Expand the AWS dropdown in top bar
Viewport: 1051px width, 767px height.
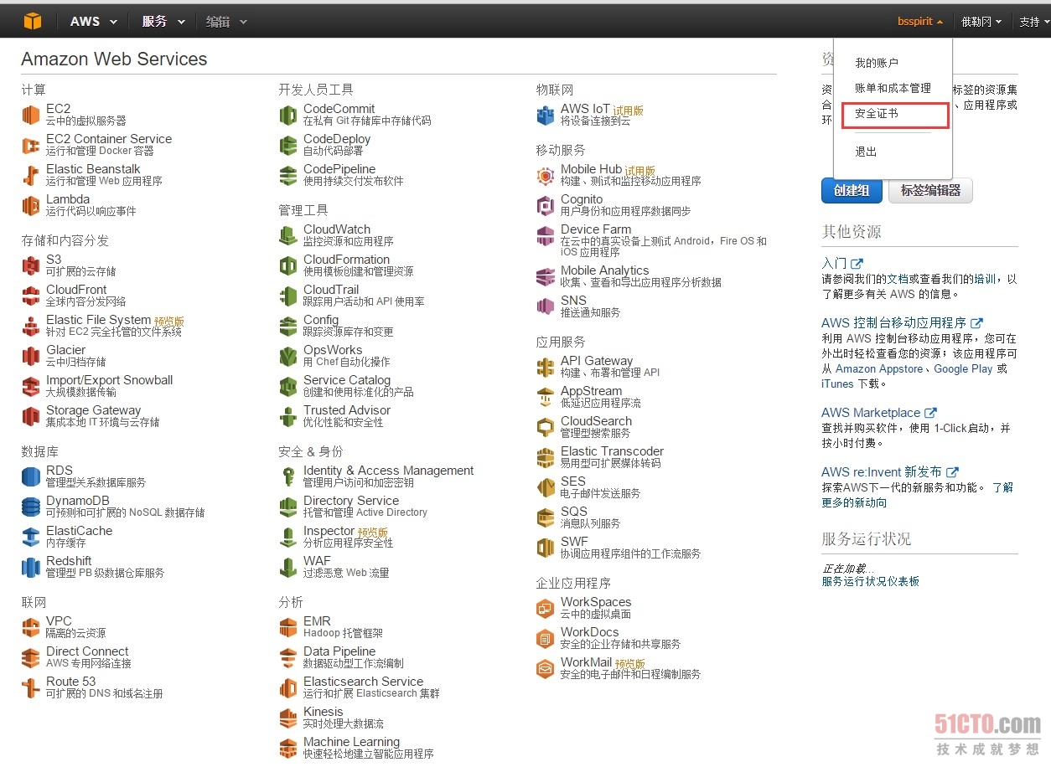coord(93,22)
